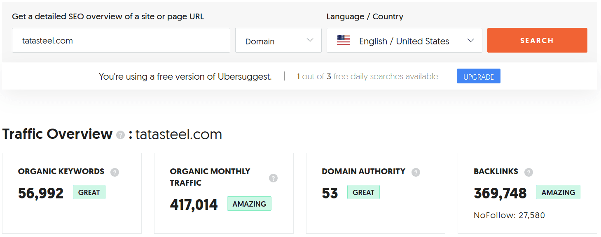The image size is (601, 237).
Task: Click the help icon beside Traffic Overview
Action: click(x=120, y=135)
